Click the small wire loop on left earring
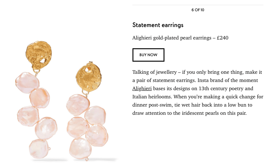Viewport: 268px width, 167px height. pos(49,149)
